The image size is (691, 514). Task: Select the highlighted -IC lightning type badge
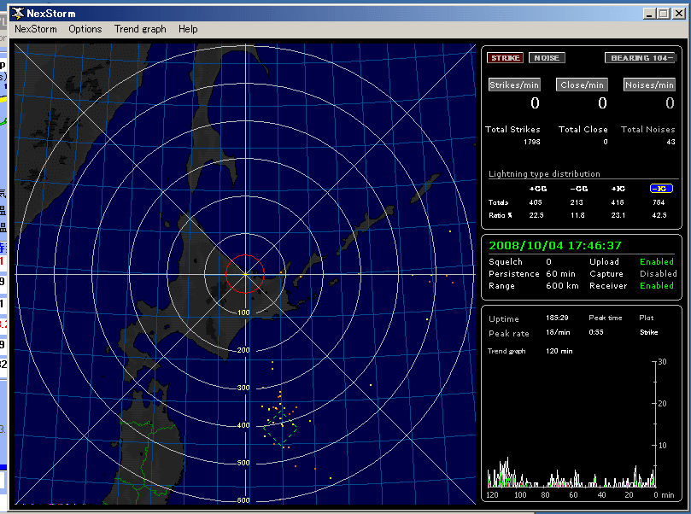click(661, 189)
